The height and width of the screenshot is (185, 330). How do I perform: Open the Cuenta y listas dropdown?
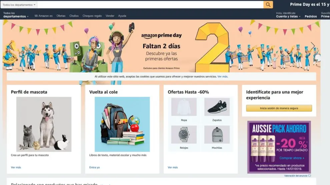point(288,16)
